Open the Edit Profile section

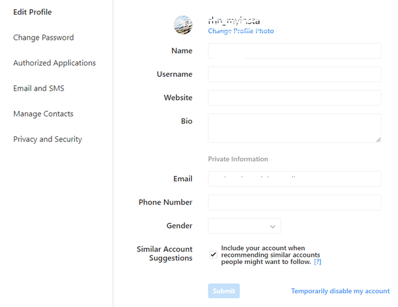[x=32, y=12]
